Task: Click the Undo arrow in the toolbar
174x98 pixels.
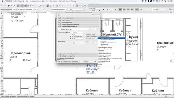Action: (2, 6)
